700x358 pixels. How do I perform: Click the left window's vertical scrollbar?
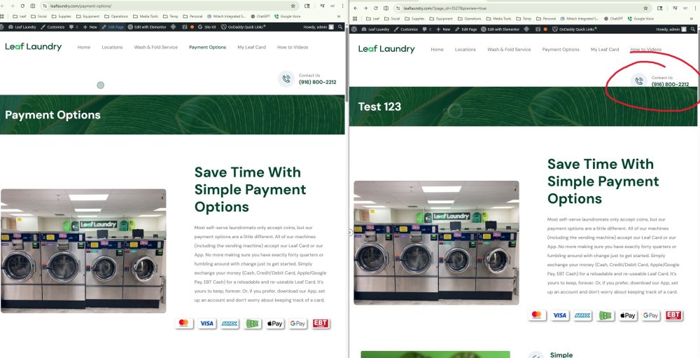pos(346,70)
